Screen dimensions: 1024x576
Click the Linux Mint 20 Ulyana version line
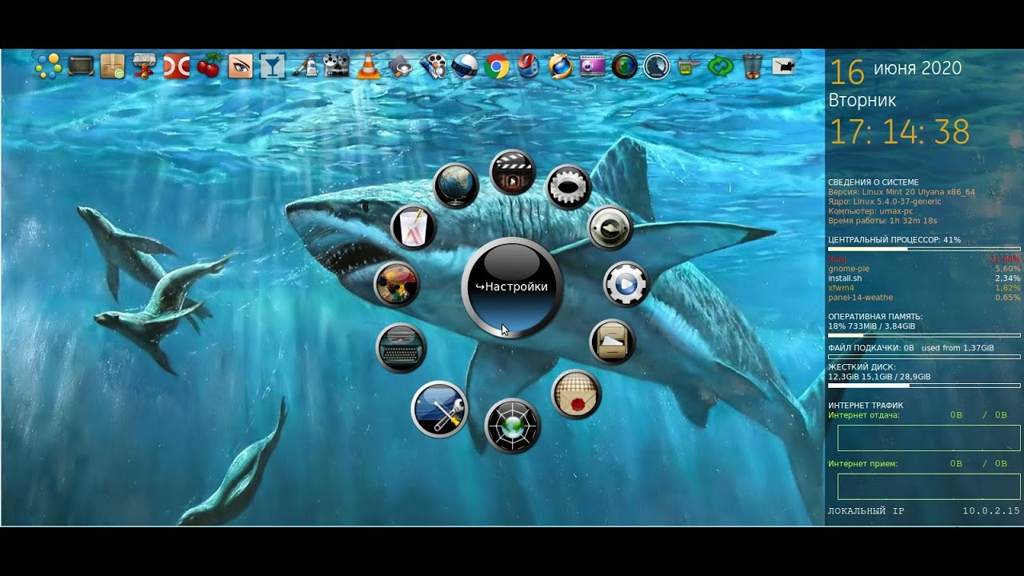click(x=902, y=192)
